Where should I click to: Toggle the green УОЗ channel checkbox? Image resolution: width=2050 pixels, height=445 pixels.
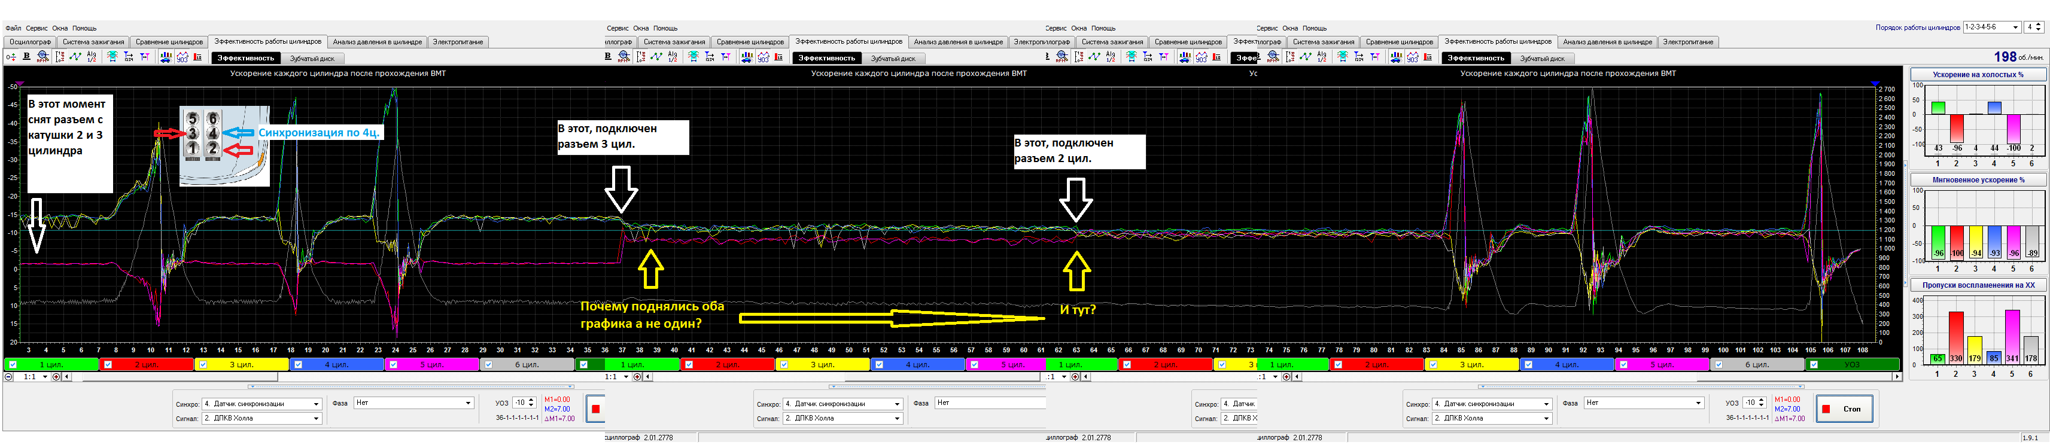coord(1814,365)
